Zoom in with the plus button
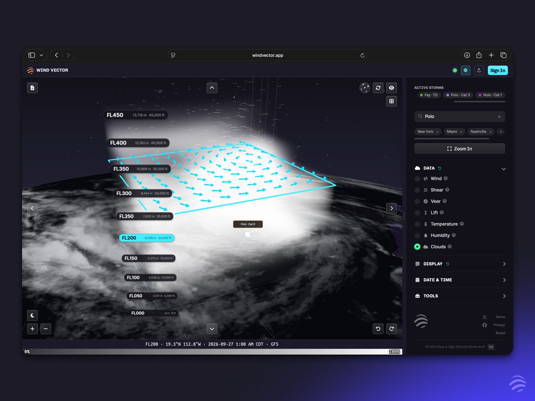Image resolution: width=535 pixels, height=401 pixels. pos(32,329)
